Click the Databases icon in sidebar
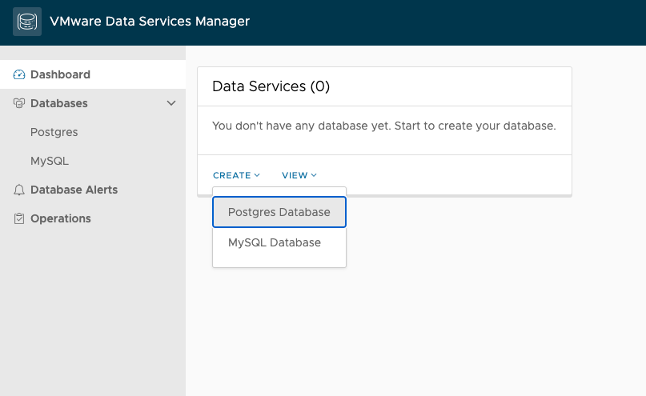This screenshot has height=396, width=646. click(x=19, y=103)
